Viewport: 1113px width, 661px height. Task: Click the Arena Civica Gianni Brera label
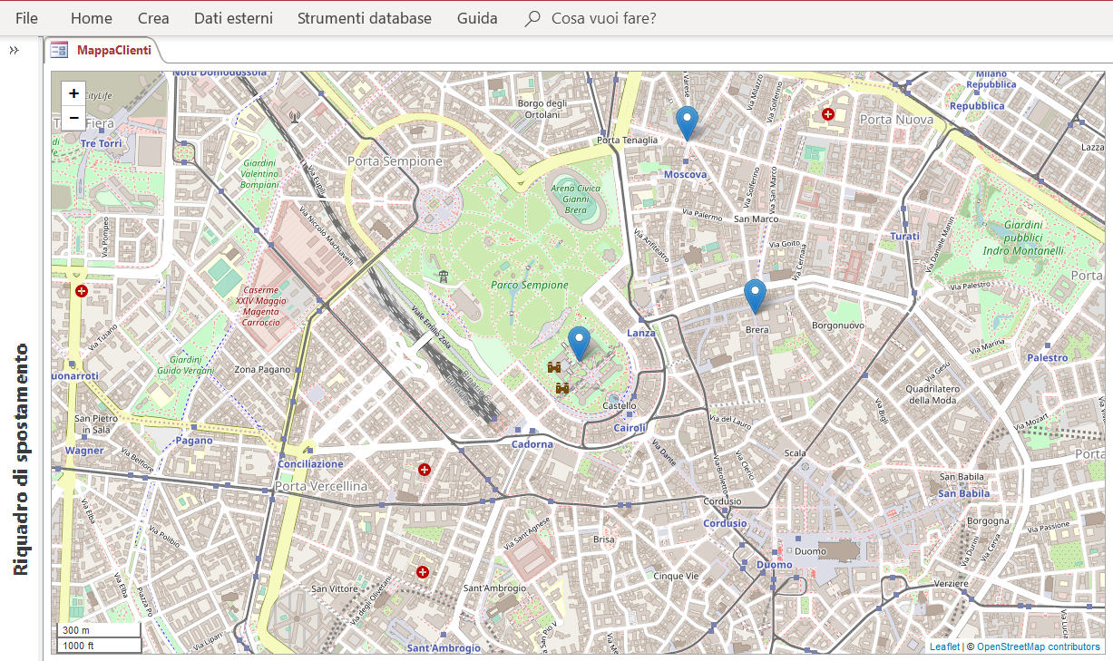(576, 199)
